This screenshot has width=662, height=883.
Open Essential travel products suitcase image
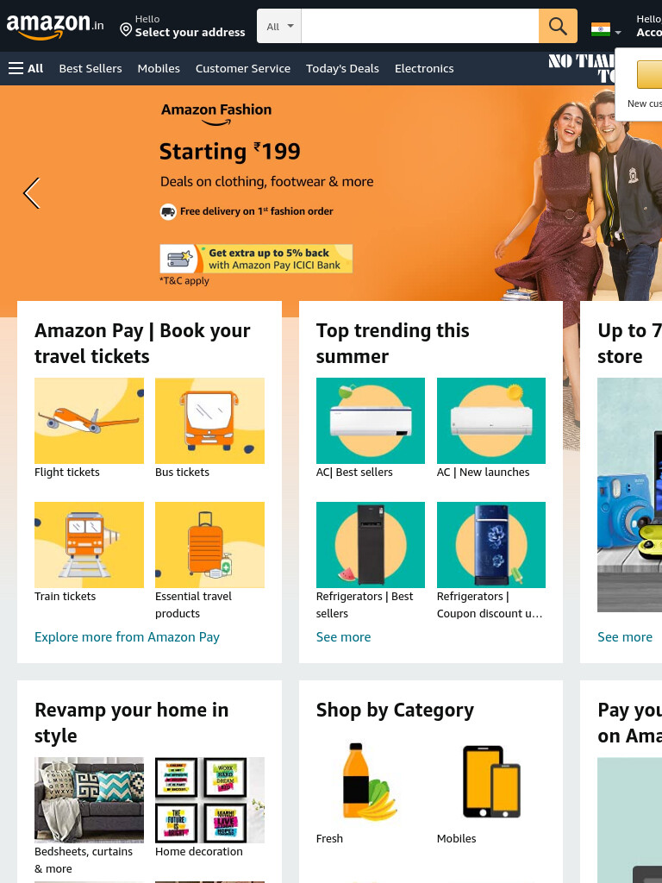[x=210, y=545]
